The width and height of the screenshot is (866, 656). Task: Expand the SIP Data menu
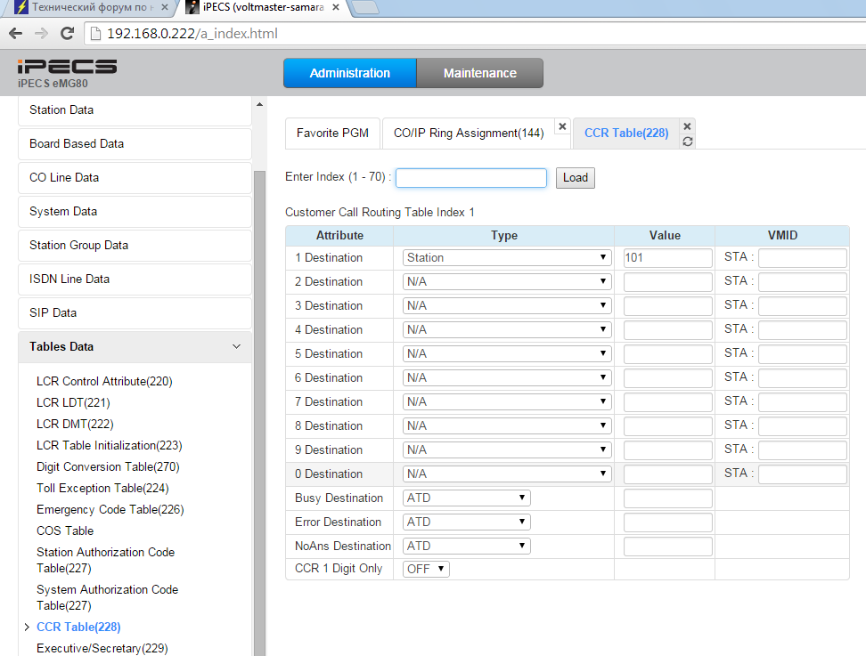pyautogui.click(x=135, y=312)
